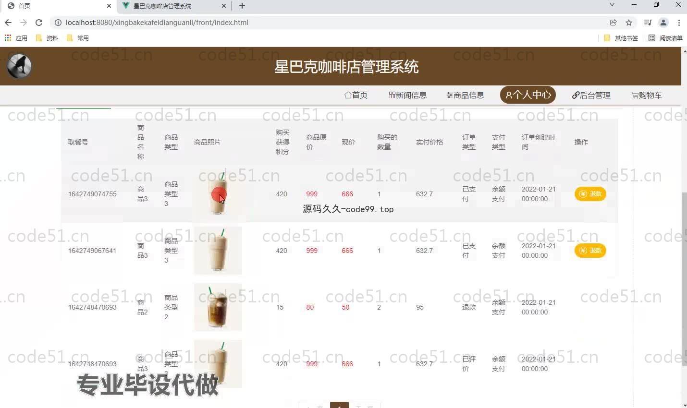Open a new browser tab with plus
The width and height of the screenshot is (687, 408).
pos(242,6)
